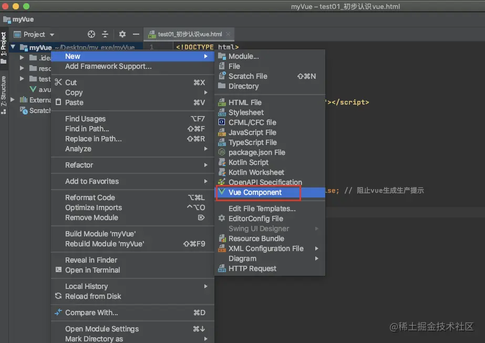Expand the External Libraries node

13,100
